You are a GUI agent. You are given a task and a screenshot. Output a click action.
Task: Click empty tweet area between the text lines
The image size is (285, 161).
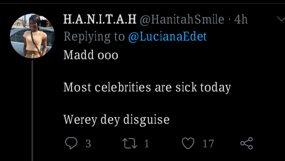click(x=145, y=71)
